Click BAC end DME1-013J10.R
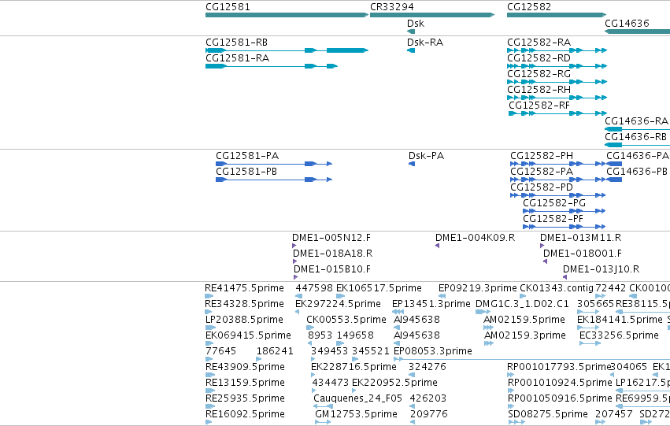This screenshot has width=670, height=426. click(x=565, y=277)
